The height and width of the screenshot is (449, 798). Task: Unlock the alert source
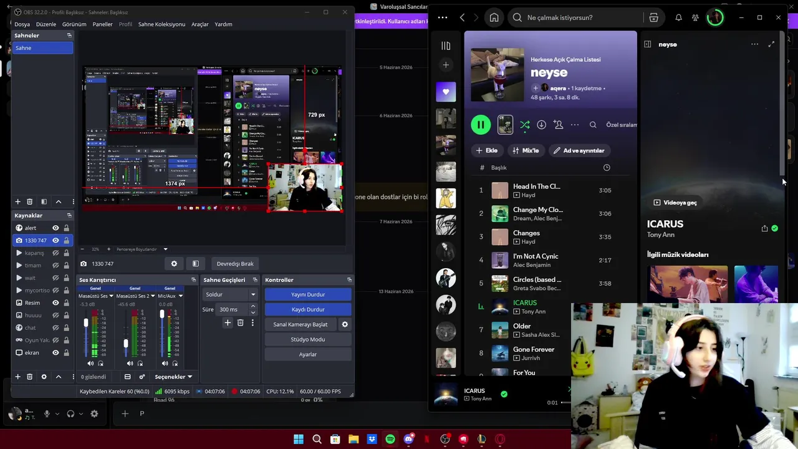point(66,228)
